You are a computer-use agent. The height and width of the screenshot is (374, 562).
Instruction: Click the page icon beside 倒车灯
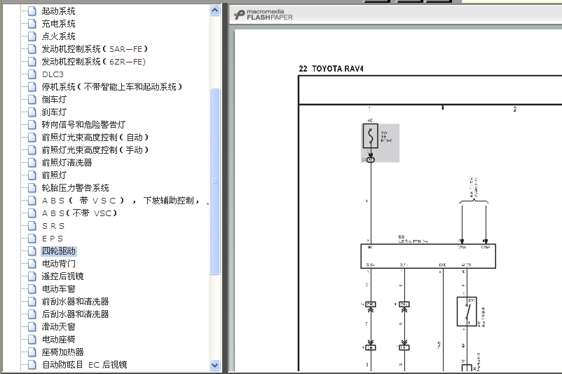(32, 100)
